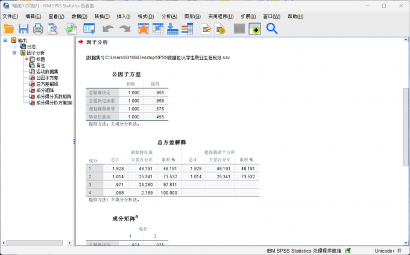The height and width of the screenshot is (255, 410).
Task: Click the document-with-play-arrow toolbar icon
Action: [220, 29]
